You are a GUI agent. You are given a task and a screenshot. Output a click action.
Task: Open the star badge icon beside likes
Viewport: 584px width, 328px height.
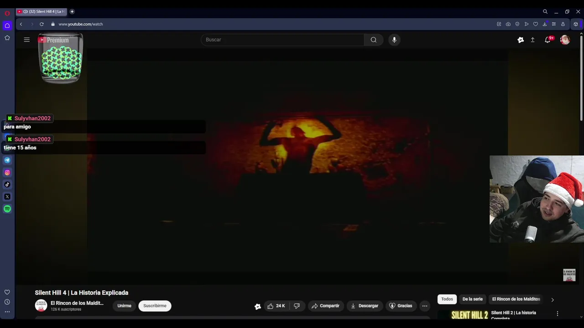click(258, 307)
